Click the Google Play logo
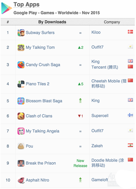Viewport: 136px width, 189px height. 6,8
